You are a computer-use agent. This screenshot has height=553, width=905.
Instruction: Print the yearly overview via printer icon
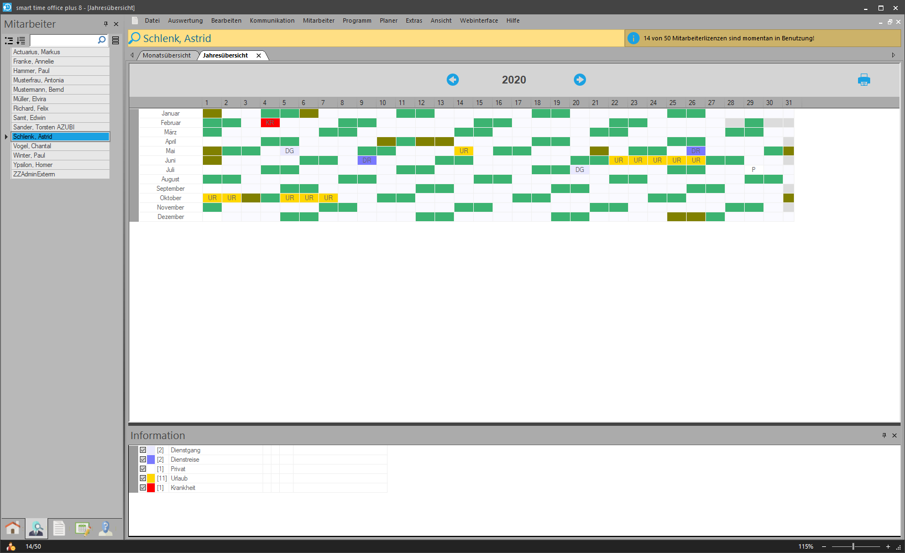click(864, 80)
